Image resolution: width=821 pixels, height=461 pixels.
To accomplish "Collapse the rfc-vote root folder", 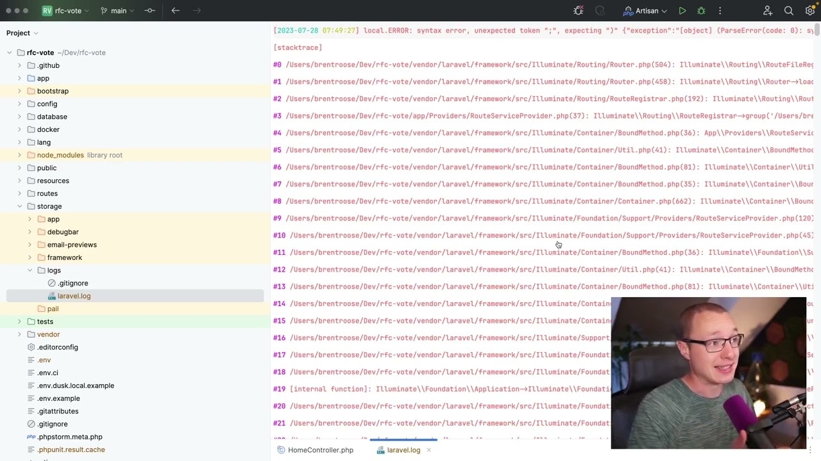I will (x=10, y=53).
